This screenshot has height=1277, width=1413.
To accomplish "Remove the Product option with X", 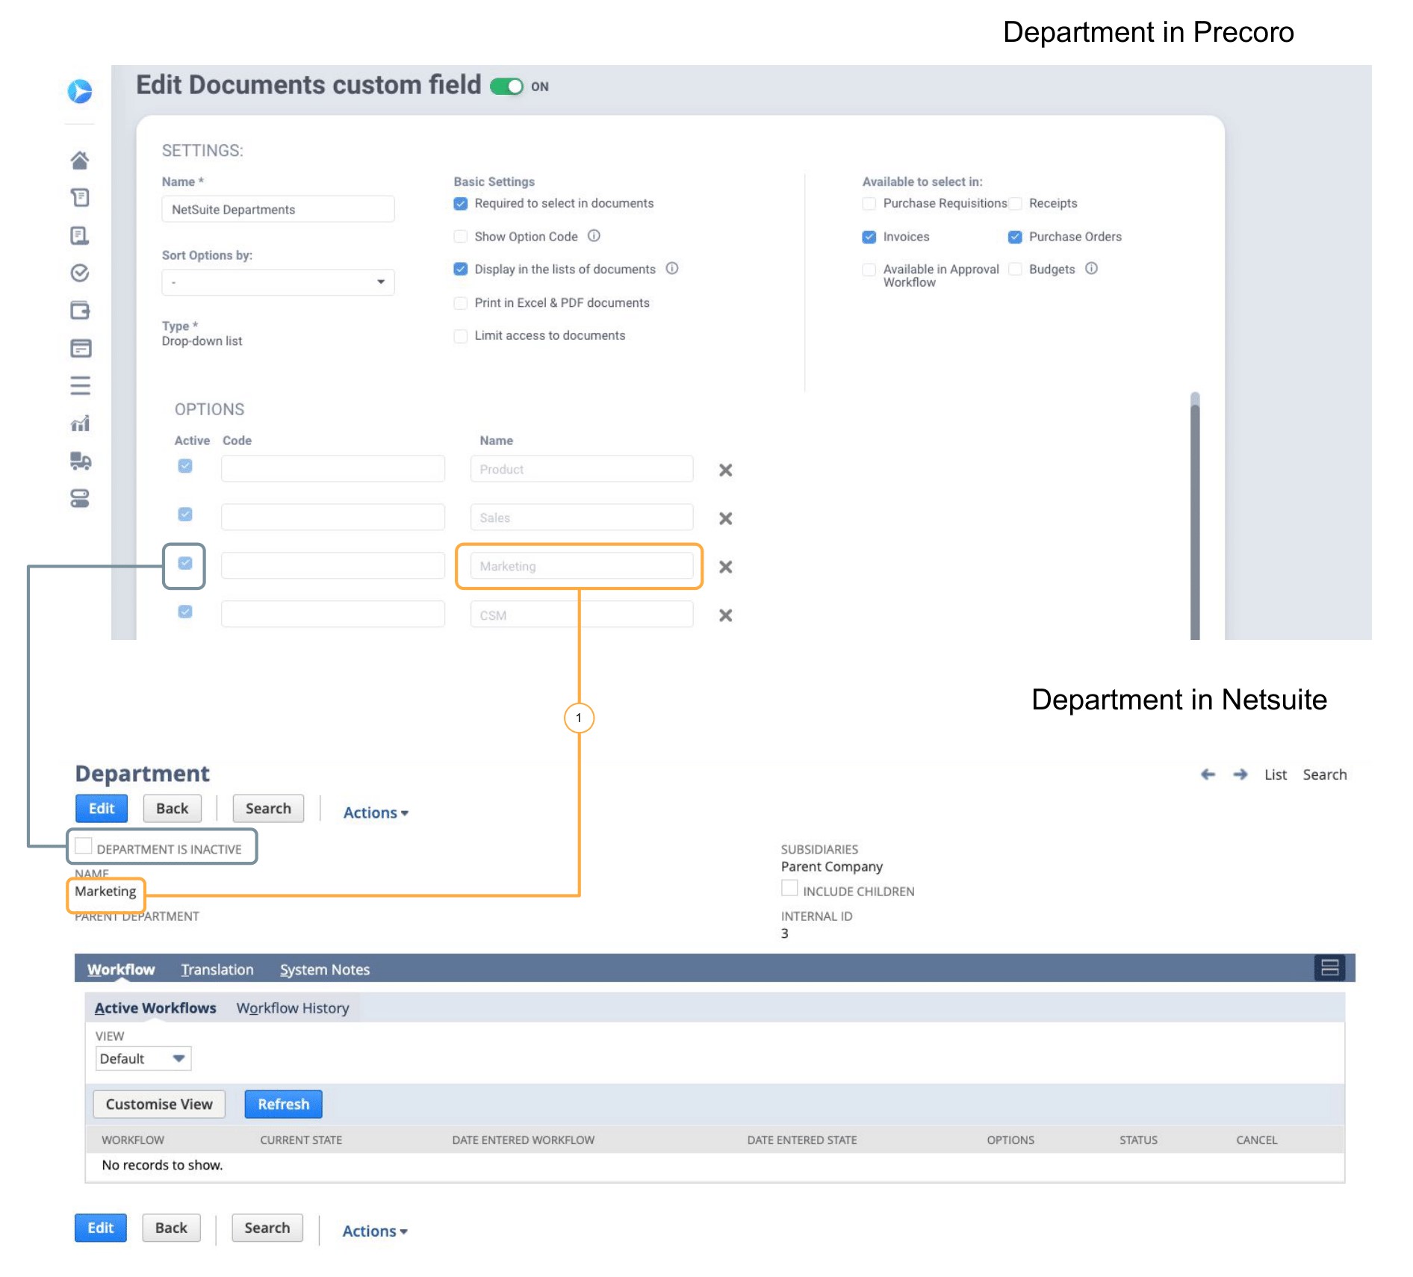I will tap(725, 470).
